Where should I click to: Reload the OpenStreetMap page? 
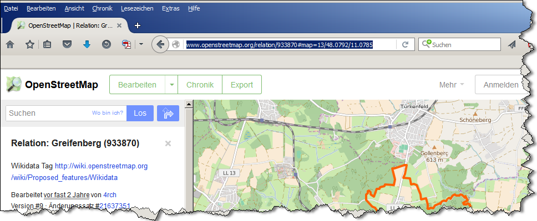405,44
